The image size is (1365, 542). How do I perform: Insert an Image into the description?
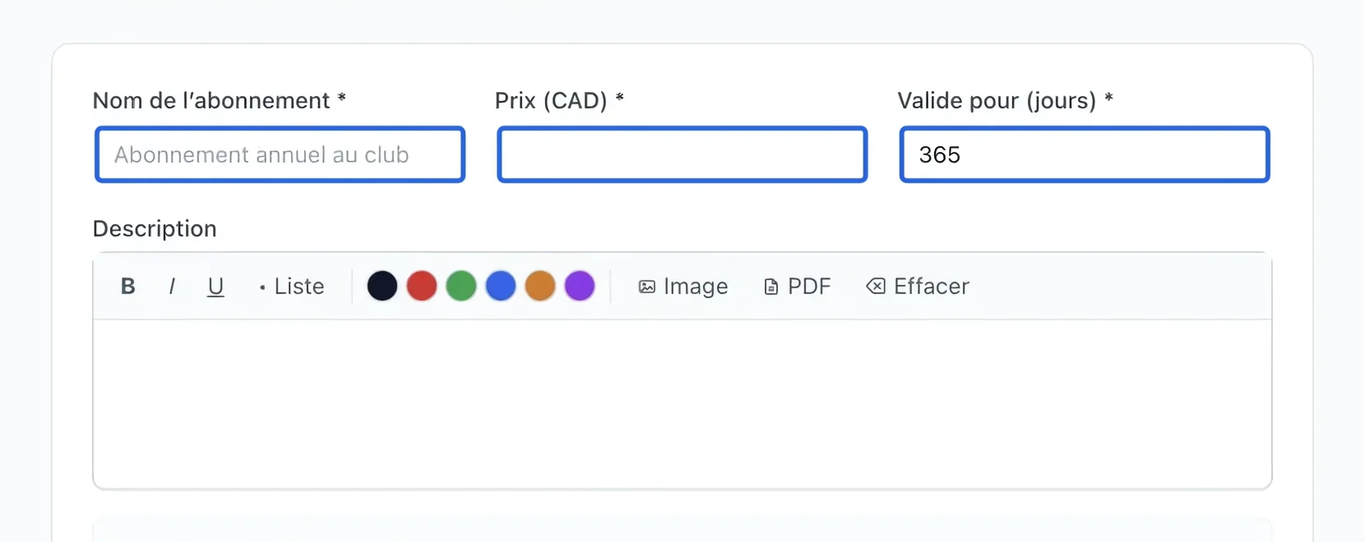coord(683,286)
